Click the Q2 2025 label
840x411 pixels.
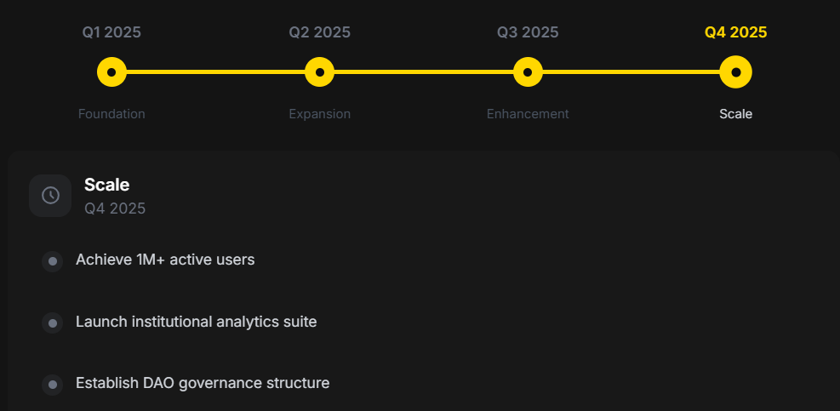(319, 32)
